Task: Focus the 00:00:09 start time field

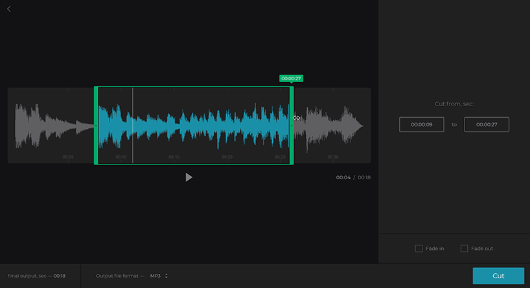Action: coord(422,124)
